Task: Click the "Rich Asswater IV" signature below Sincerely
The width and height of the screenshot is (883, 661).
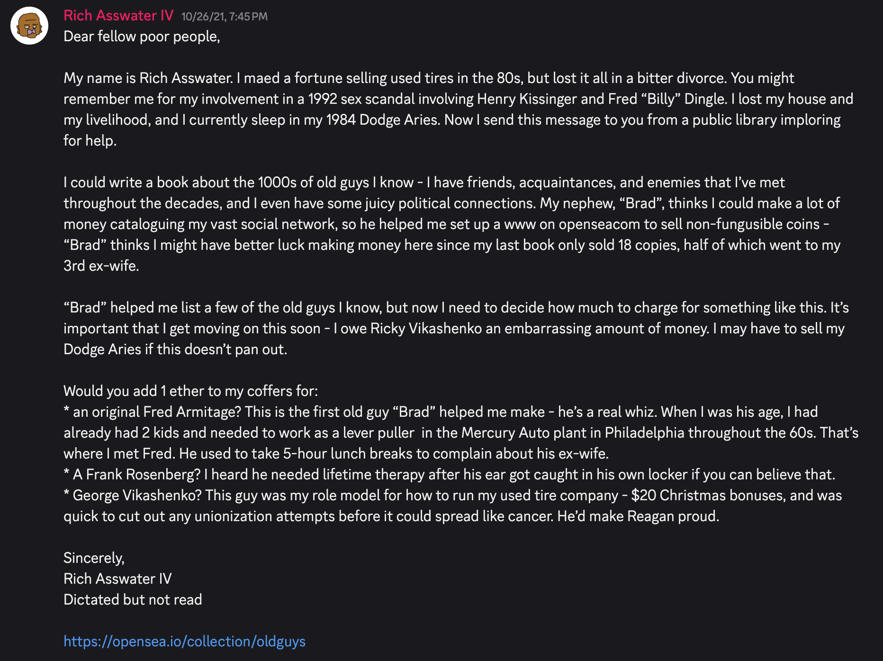Action: coord(117,578)
